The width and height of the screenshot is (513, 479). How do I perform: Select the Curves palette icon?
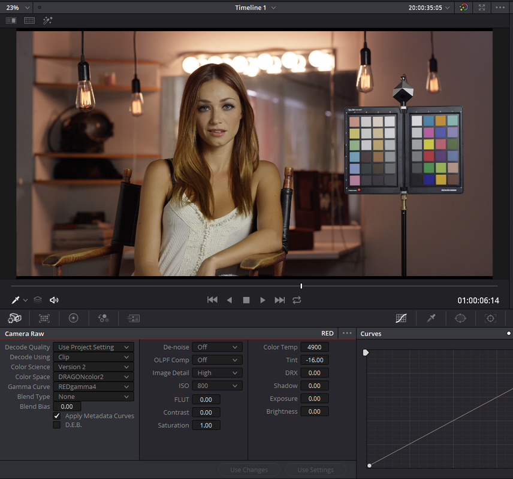[x=401, y=318]
